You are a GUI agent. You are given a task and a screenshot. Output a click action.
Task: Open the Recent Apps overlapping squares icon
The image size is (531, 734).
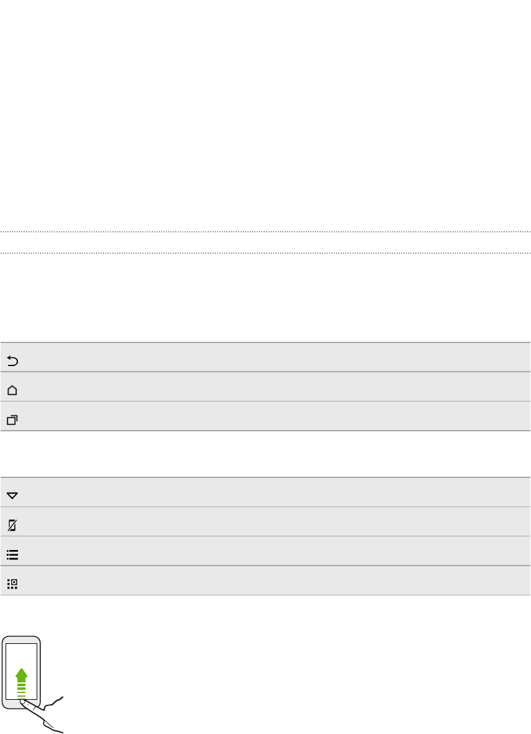click(x=12, y=420)
